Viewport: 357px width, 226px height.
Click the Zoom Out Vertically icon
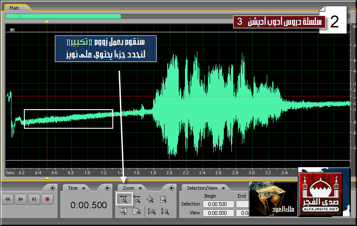coord(165,211)
